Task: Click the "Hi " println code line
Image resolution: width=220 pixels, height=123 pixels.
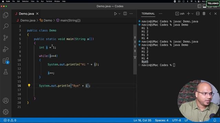Action: 73,65
